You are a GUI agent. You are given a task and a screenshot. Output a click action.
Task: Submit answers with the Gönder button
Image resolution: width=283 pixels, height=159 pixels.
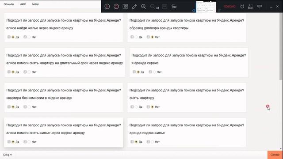coord(275,155)
